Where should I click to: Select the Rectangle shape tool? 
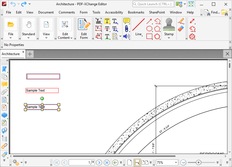tap(149, 36)
